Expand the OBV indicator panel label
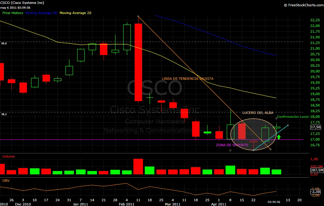Image resolution: width=324 pixels, height=206 pixels. [x=6, y=181]
